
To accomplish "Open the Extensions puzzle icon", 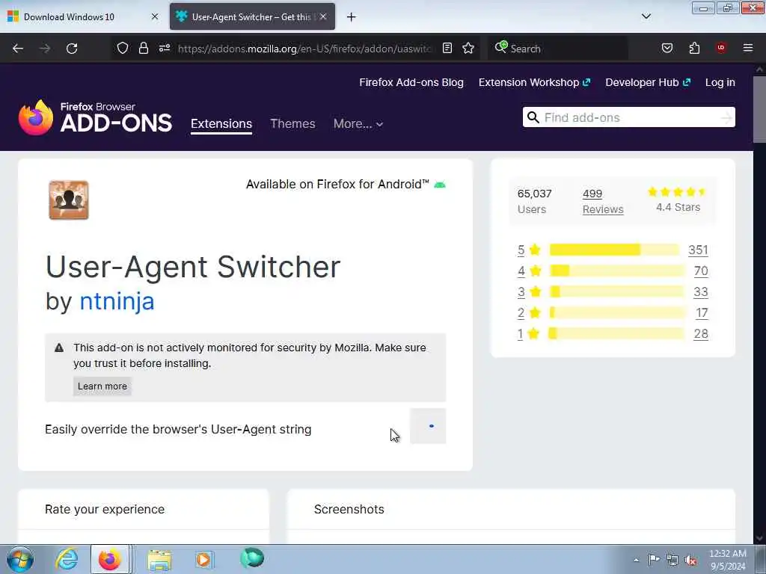I will coord(694,48).
